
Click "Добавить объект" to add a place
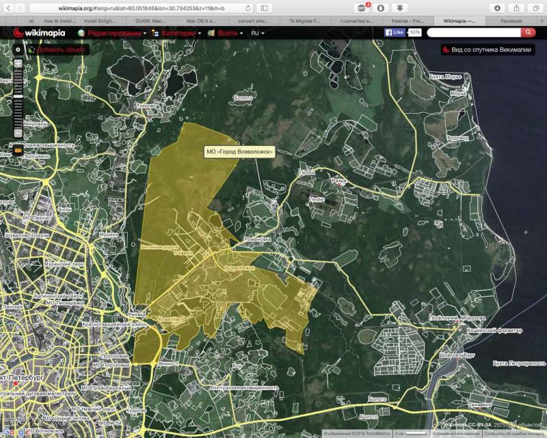(57, 49)
